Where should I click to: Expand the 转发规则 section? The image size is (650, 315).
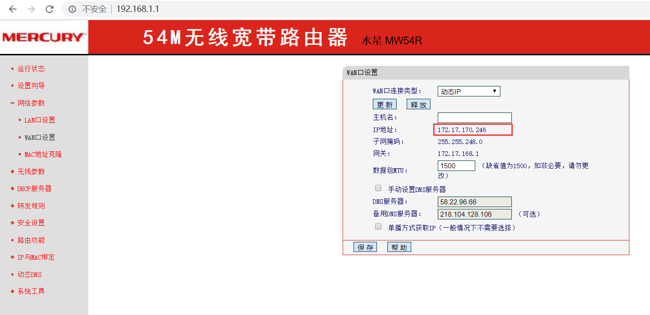coord(31,206)
